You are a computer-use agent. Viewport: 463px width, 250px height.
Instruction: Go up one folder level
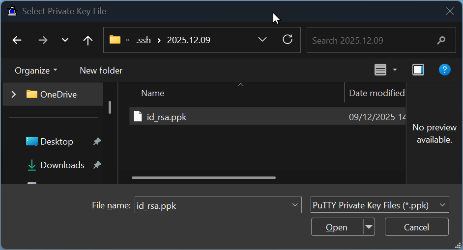(88, 40)
